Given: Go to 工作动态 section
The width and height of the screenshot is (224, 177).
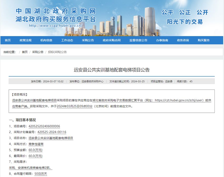Looking at the screenshot, I should [x=67, y=40].
